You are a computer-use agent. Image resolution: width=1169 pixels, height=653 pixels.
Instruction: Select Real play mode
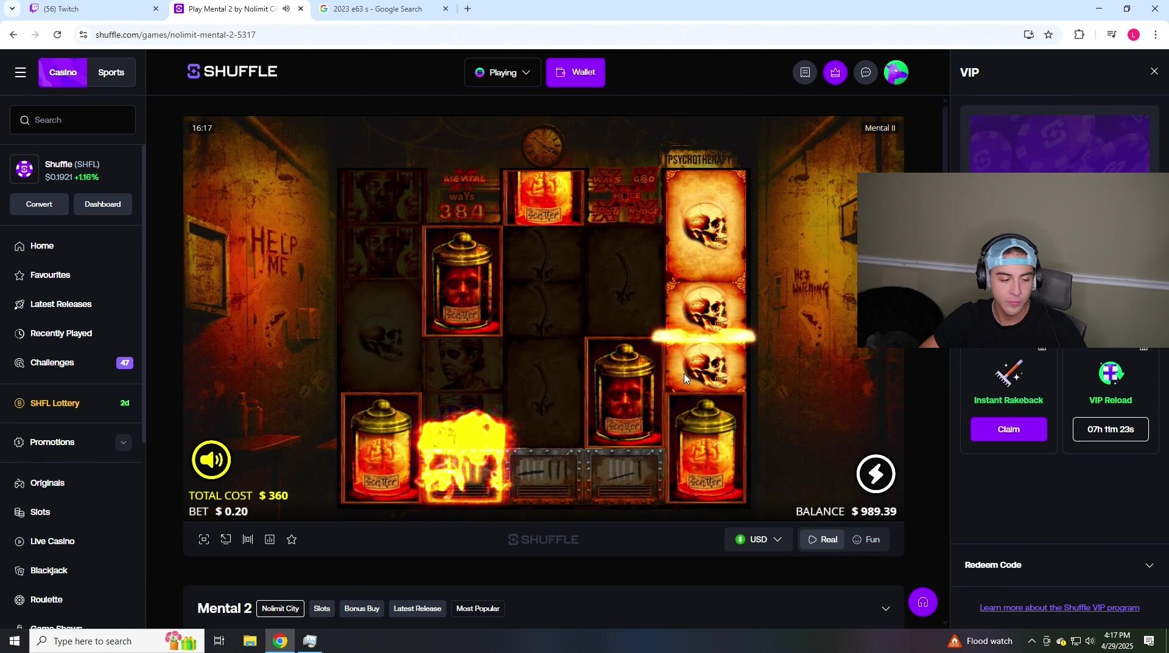pyautogui.click(x=823, y=540)
